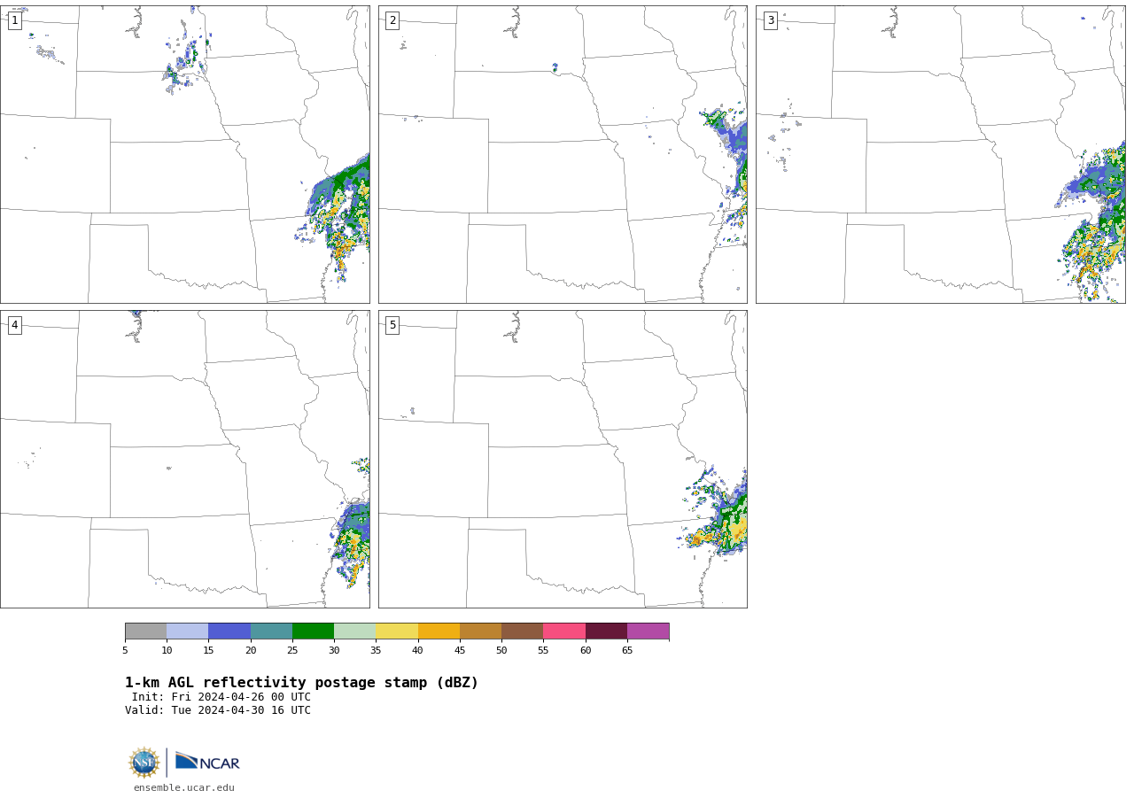Click the light blue 10-15 dBZ swatch
1134x798 pixels.
[187, 631]
